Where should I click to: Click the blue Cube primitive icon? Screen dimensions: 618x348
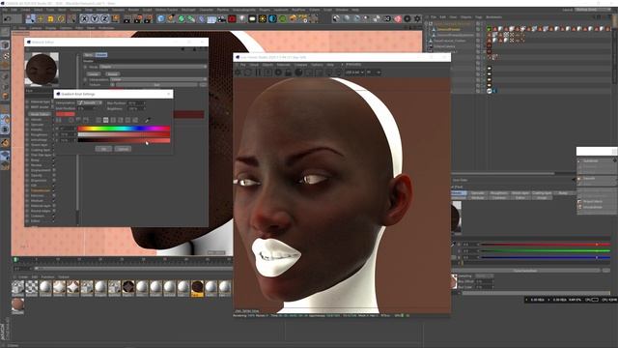click(x=161, y=18)
